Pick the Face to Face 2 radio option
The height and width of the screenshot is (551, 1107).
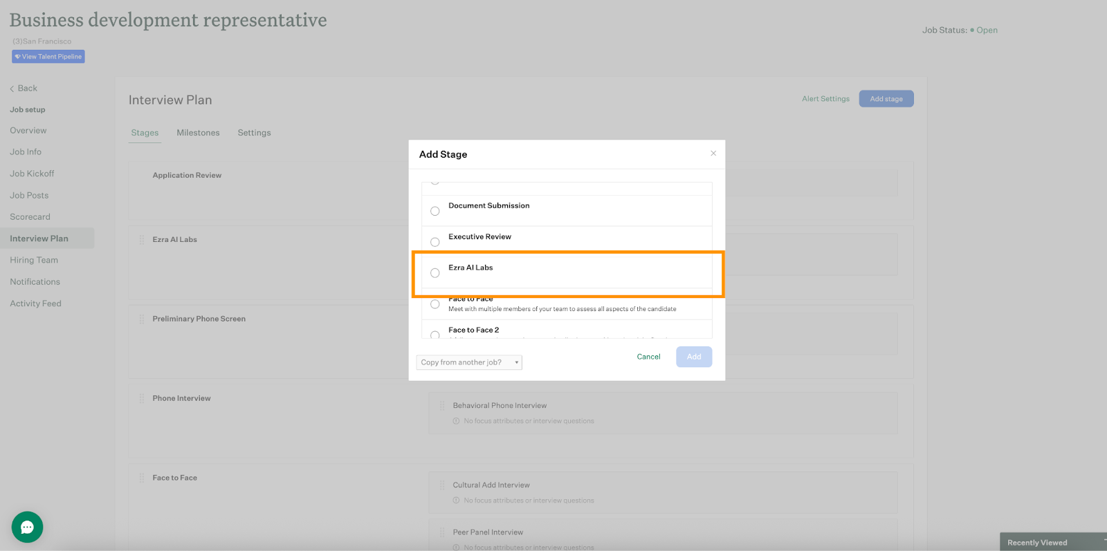(x=435, y=335)
